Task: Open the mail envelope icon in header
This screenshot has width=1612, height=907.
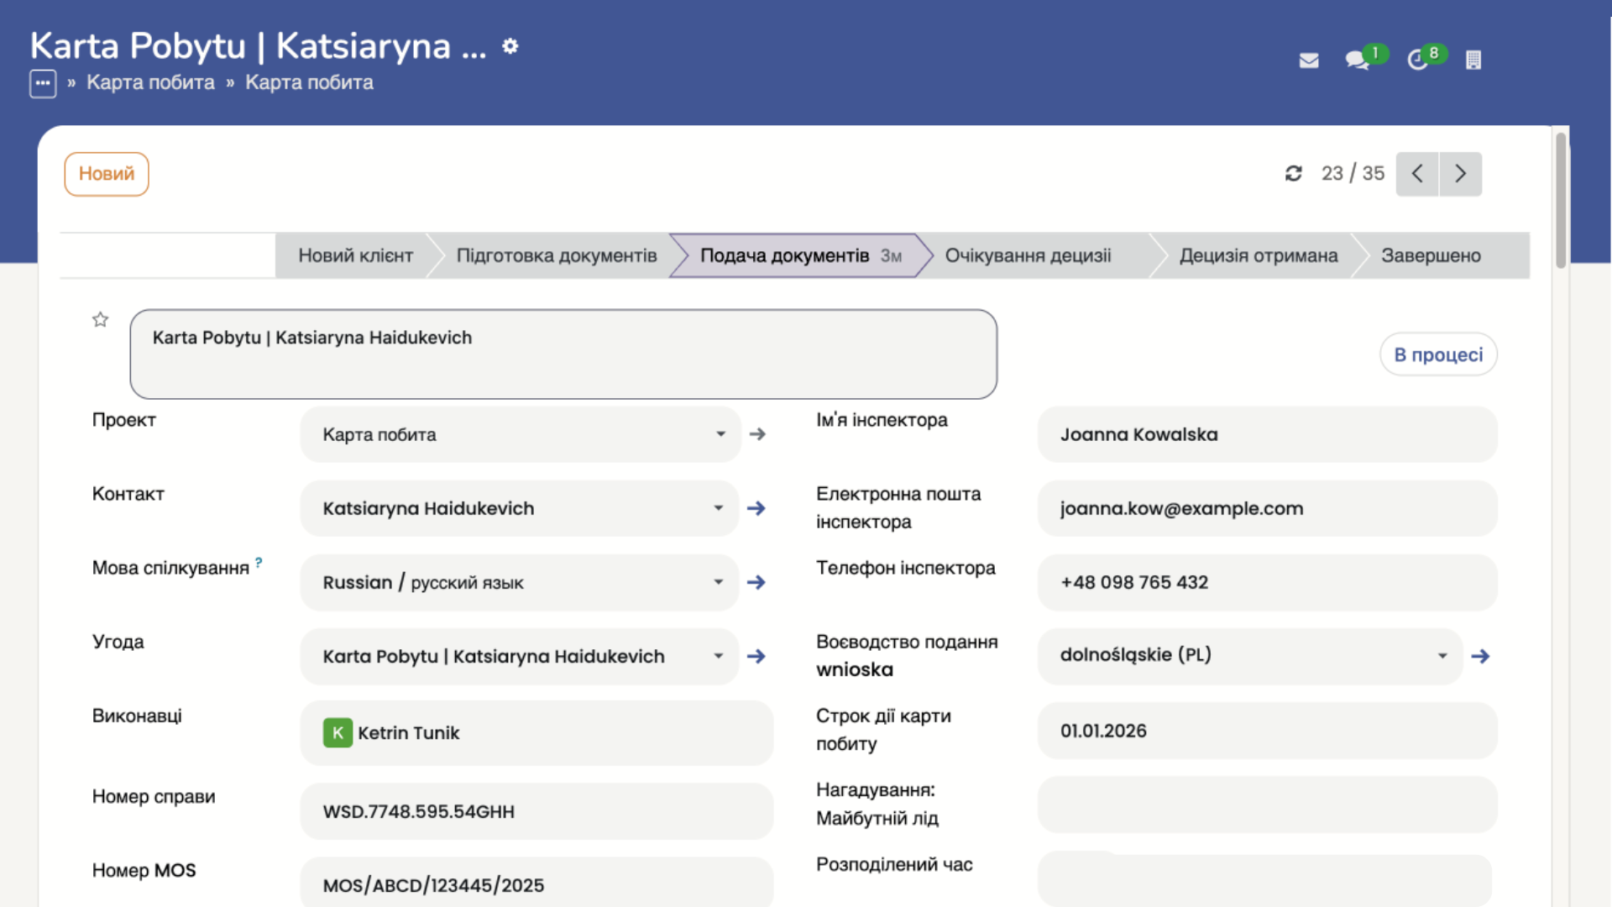Action: (1308, 60)
